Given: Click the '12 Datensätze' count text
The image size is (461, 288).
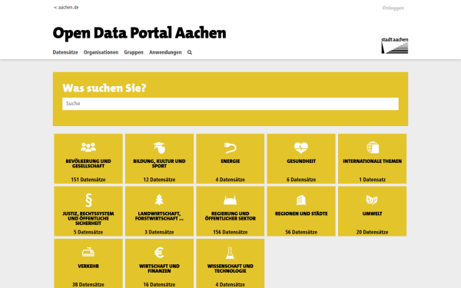Looking at the screenshot, I should 159,180.
